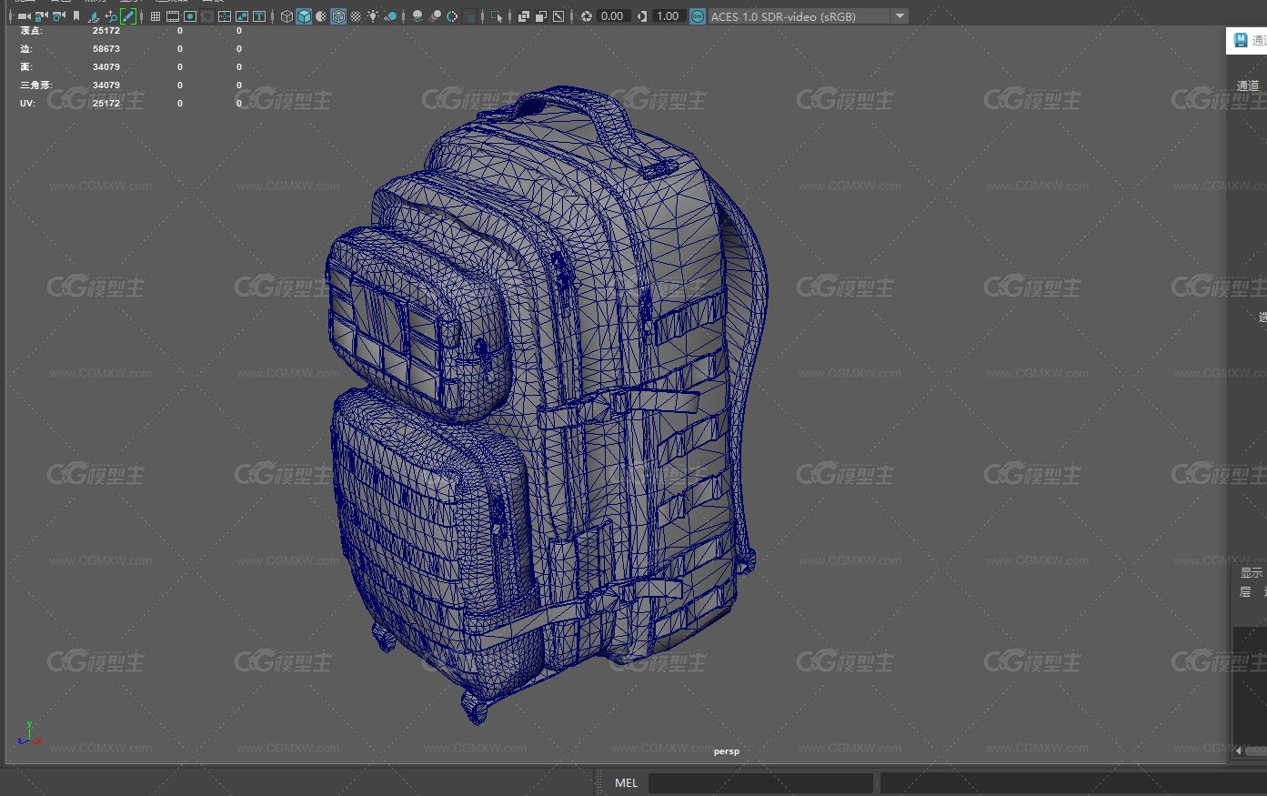1267x796 pixels.
Task: Click the MEL command input field
Action: tap(760, 782)
